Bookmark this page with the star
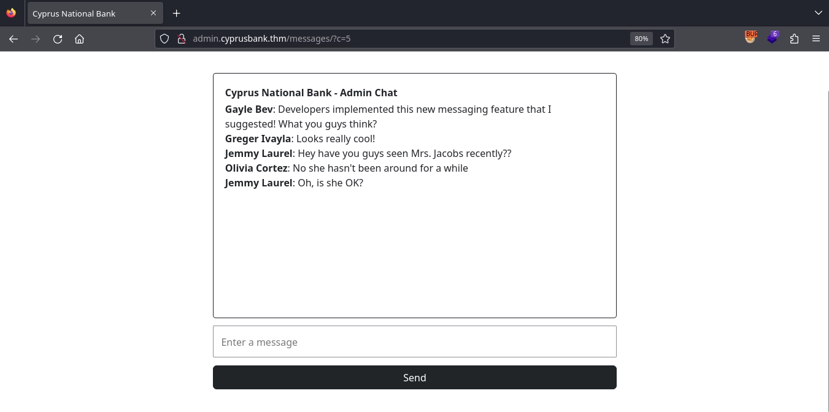Screen dimensions: 829x412 (x=665, y=39)
